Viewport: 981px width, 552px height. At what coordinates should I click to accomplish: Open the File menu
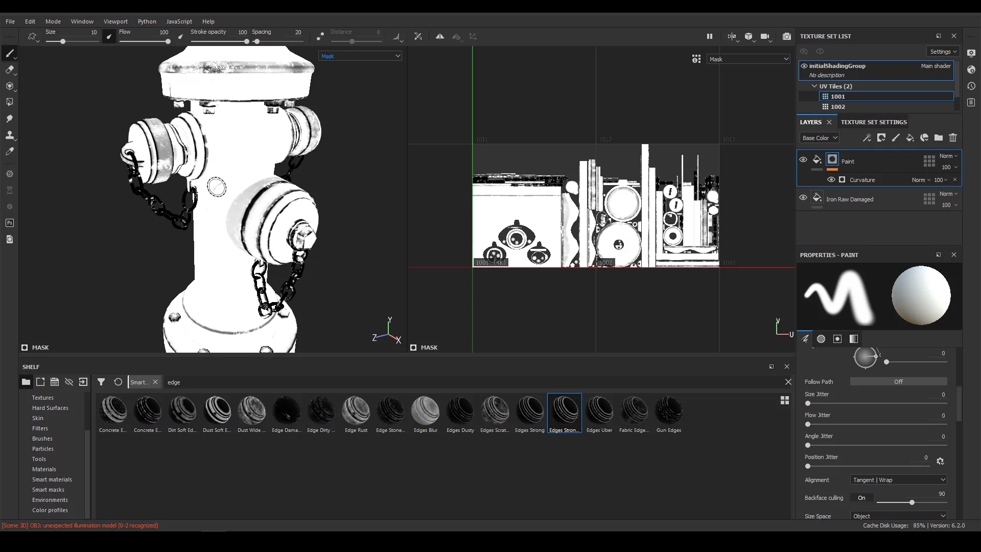pyautogui.click(x=10, y=21)
